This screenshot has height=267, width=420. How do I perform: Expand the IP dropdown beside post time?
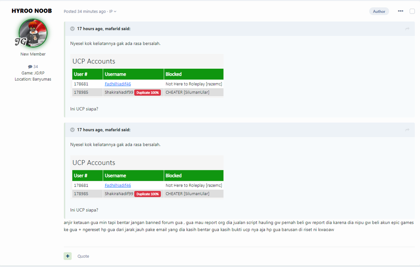[113, 11]
